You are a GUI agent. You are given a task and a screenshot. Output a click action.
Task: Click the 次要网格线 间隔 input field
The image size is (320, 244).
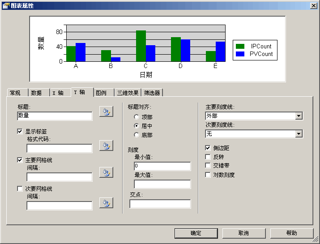(x=60, y=205)
